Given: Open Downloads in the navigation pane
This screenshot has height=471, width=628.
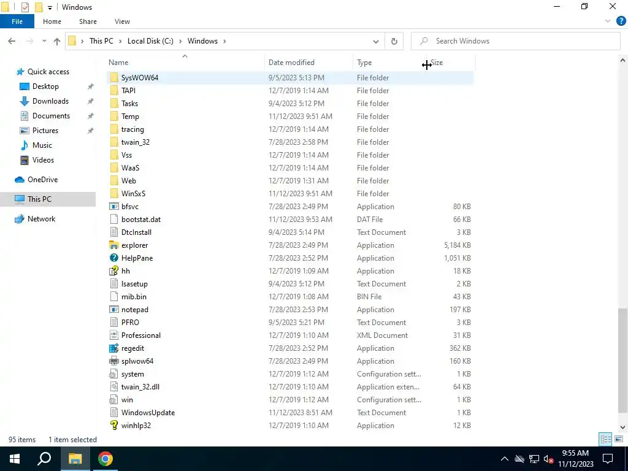Looking at the screenshot, I should [x=50, y=101].
